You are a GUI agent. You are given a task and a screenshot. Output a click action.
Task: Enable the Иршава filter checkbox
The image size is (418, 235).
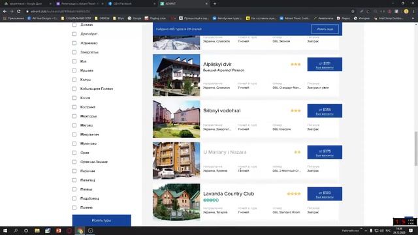pyautogui.click(x=74, y=70)
